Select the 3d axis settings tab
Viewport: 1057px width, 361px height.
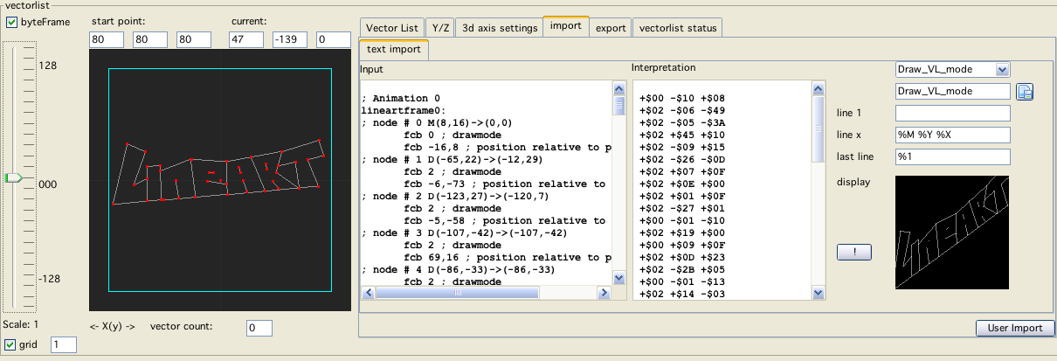pyautogui.click(x=500, y=28)
